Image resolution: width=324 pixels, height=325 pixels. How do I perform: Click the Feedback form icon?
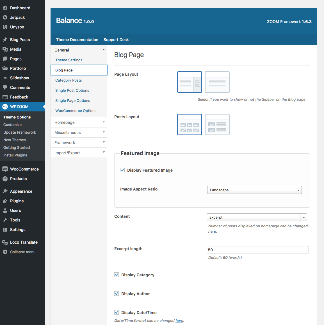tap(5, 97)
